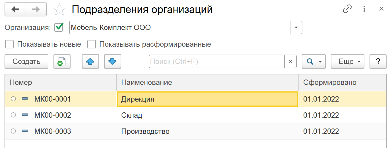Enable the Показывать новые checkbox
Viewport: 392px width, 148px height.
[x=9, y=44]
